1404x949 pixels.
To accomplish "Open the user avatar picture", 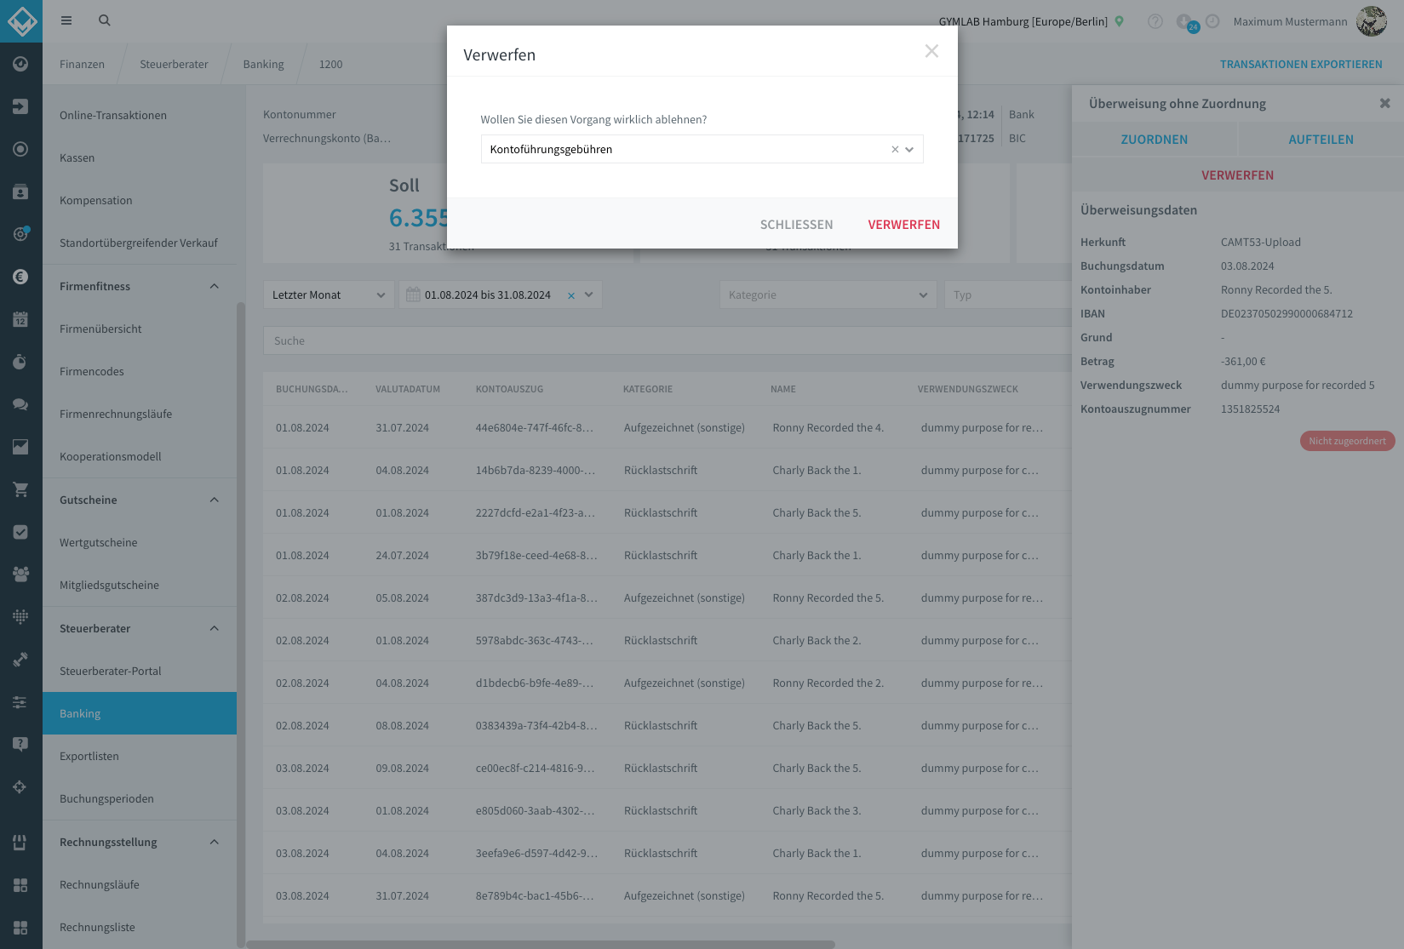I will [x=1372, y=21].
